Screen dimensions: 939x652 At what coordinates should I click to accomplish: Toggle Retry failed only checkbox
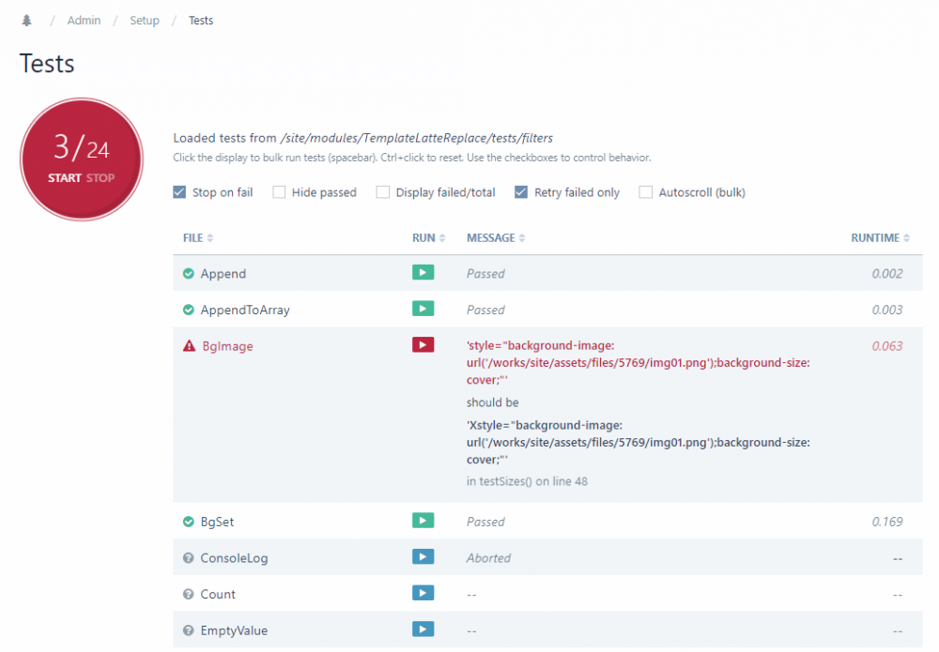[x=521, y=192]
